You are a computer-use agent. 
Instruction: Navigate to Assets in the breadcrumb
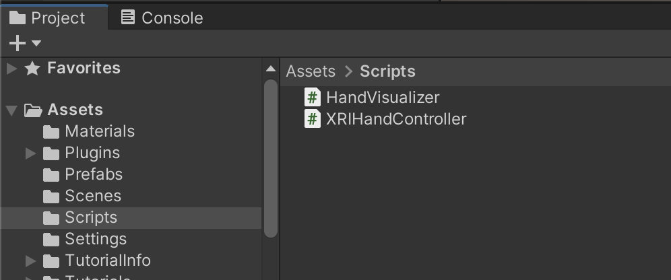[x=311, y=71]
